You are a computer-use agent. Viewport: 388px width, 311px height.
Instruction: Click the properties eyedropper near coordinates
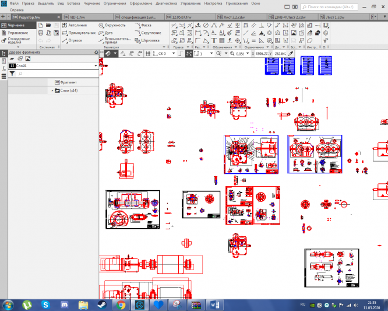[291, 54]
